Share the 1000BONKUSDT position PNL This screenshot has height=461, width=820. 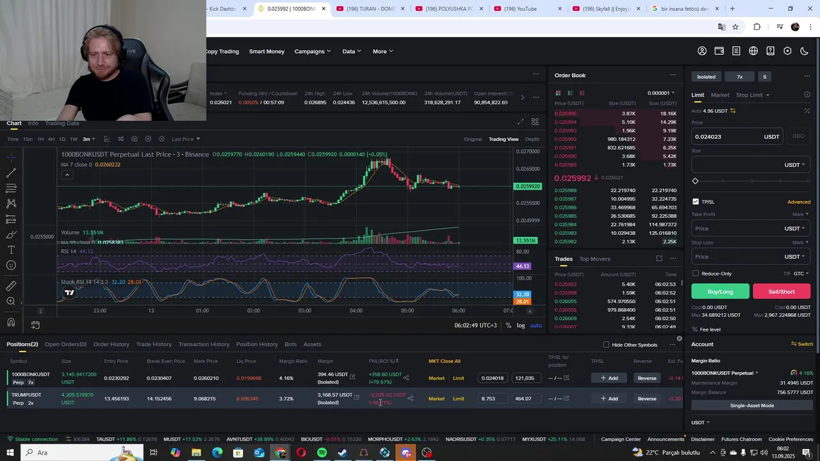tap(406, 378)
